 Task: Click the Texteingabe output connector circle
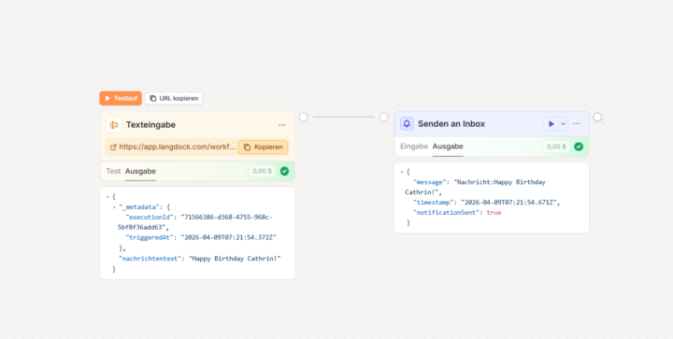tap(304, 117)
